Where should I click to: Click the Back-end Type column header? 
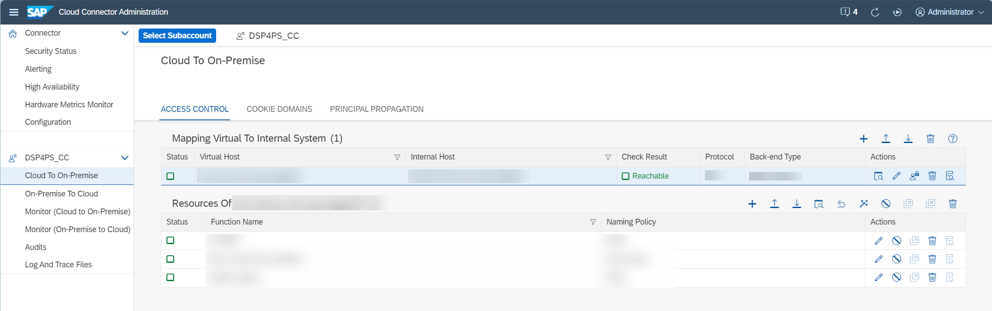pyautogui.click(x=775, y=157)
